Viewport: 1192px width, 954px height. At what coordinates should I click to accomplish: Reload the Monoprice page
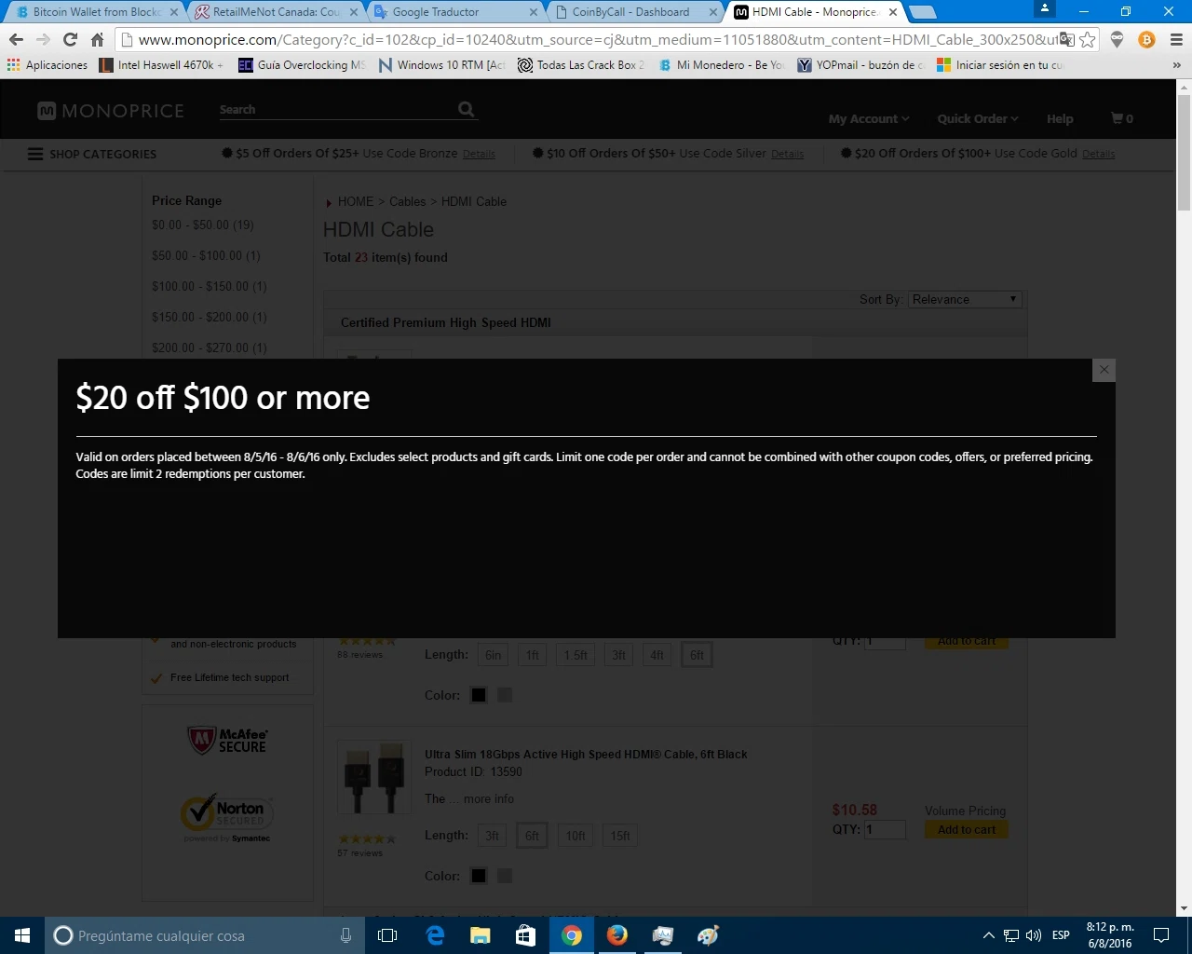pos(70,39)
